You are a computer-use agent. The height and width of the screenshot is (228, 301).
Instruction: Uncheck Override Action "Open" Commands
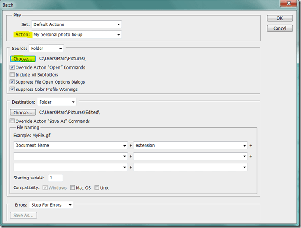(12, 68)
